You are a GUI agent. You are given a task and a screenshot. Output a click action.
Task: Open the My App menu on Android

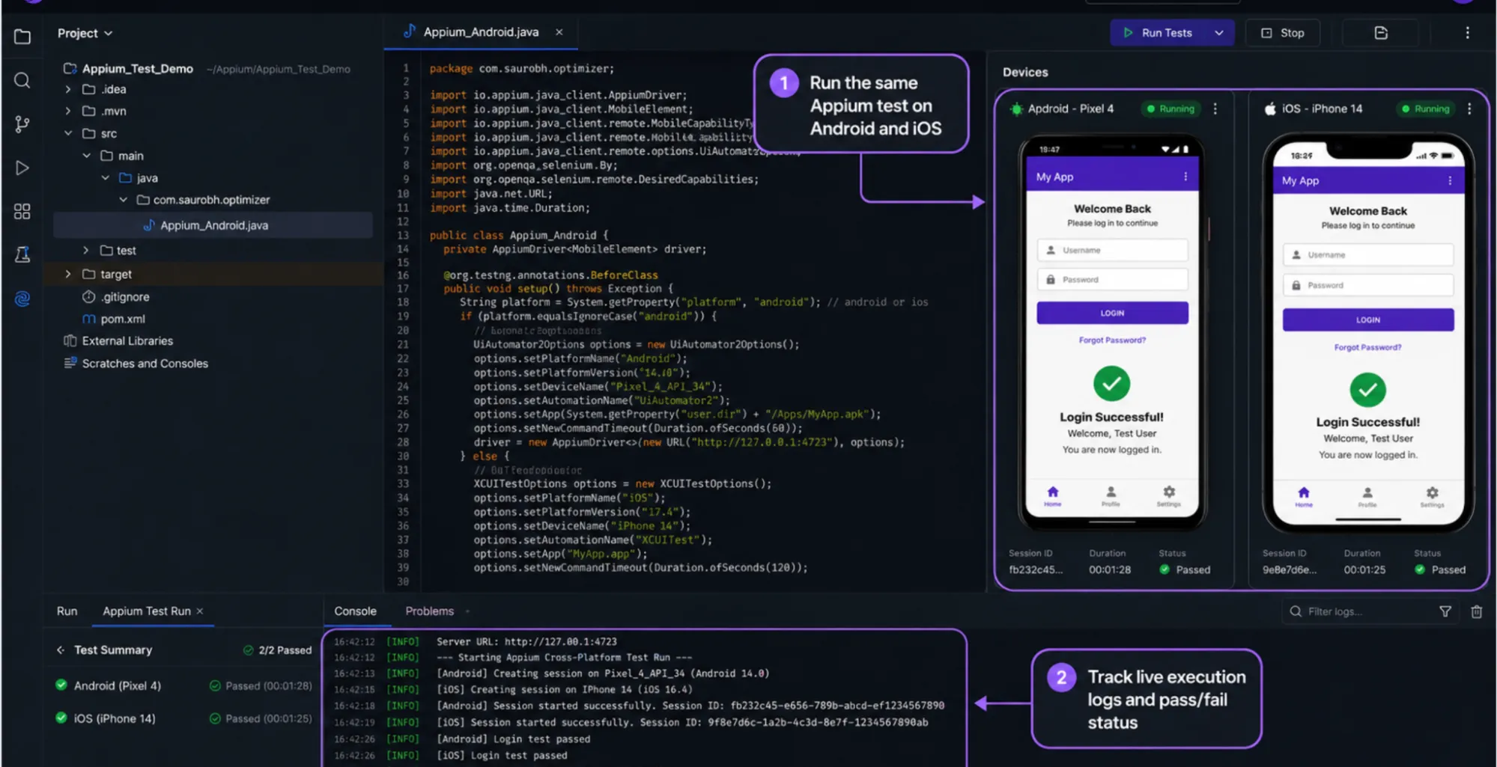click(x=1185, y=177)
